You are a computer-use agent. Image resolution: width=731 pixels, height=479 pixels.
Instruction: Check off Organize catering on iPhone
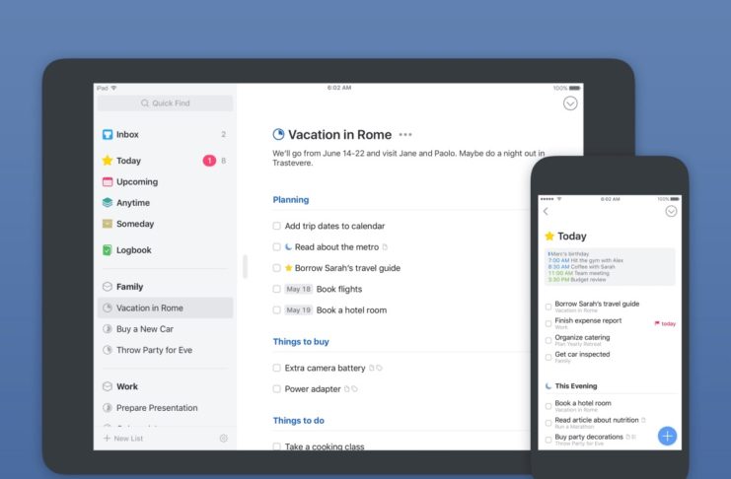tap(548, 340)
